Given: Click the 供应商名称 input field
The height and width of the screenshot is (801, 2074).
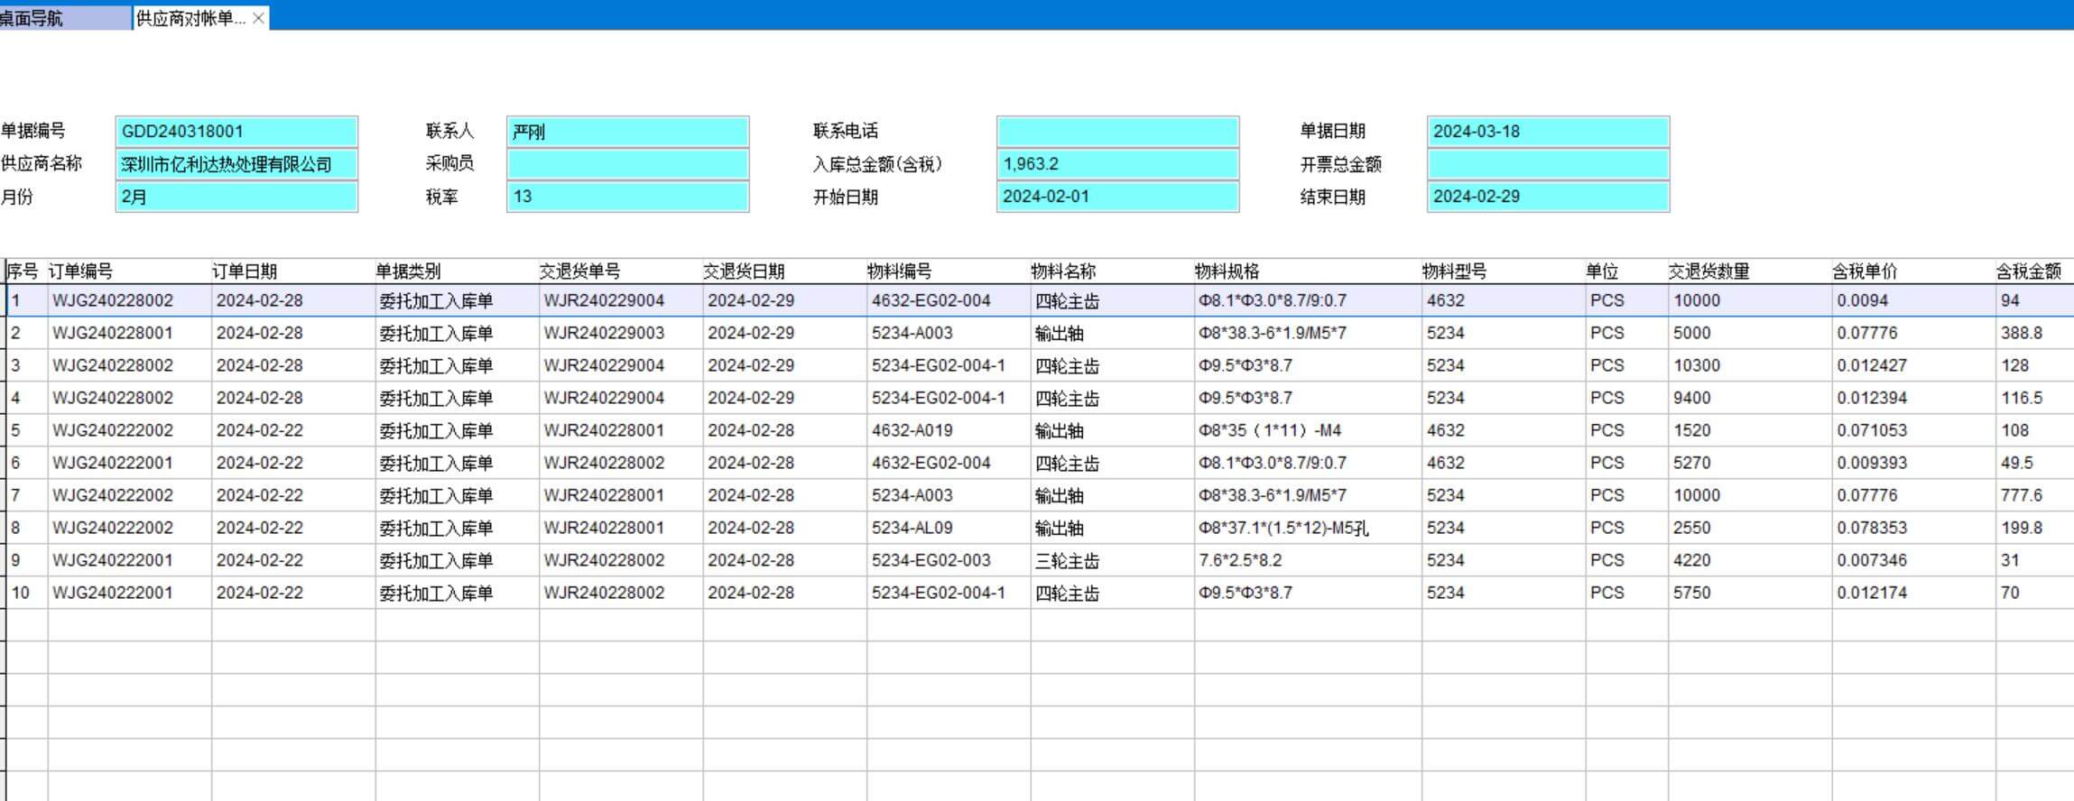Looking at the screenshot, I should click(x=236, y=164).
